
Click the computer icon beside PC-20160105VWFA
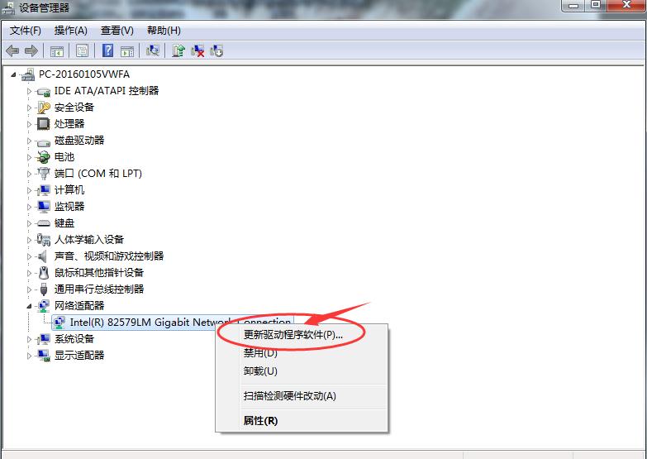click(x=28, y=74)
